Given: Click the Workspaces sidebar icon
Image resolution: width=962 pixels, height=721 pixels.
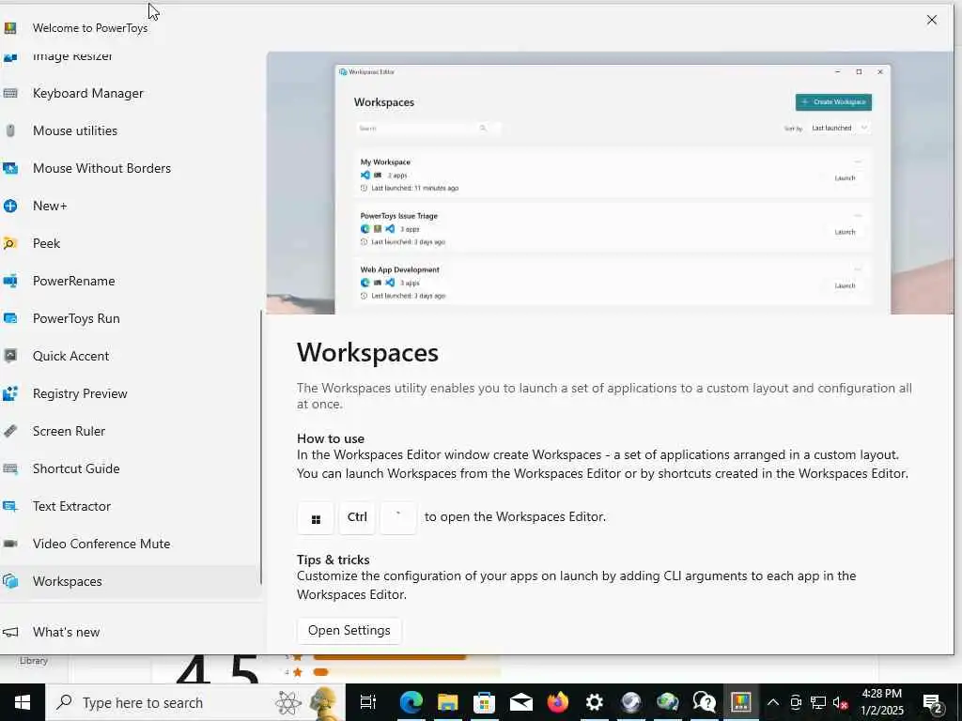Looking at the screenshot, I should (10, 581).
